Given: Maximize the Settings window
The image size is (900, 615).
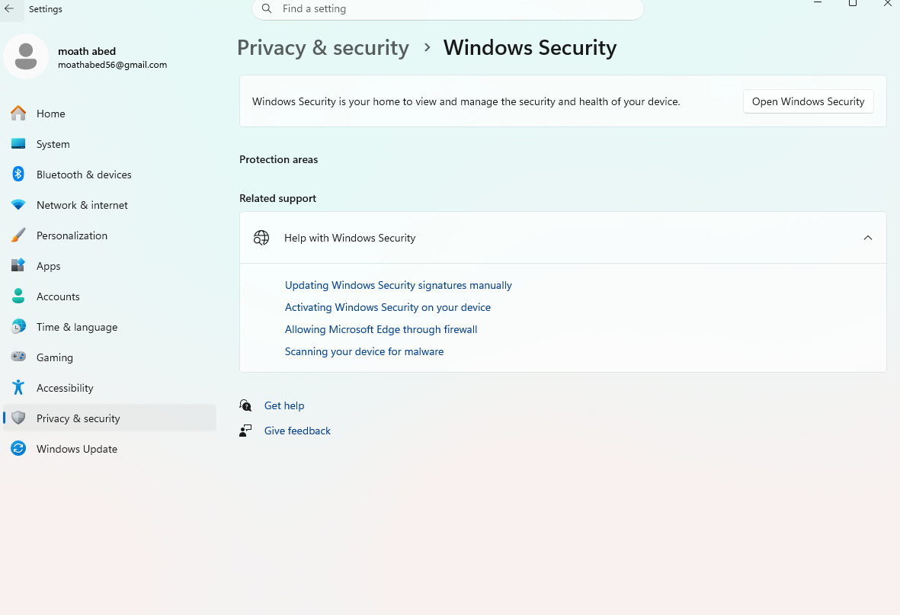Looking at the screenshot, I should (852, 3).
